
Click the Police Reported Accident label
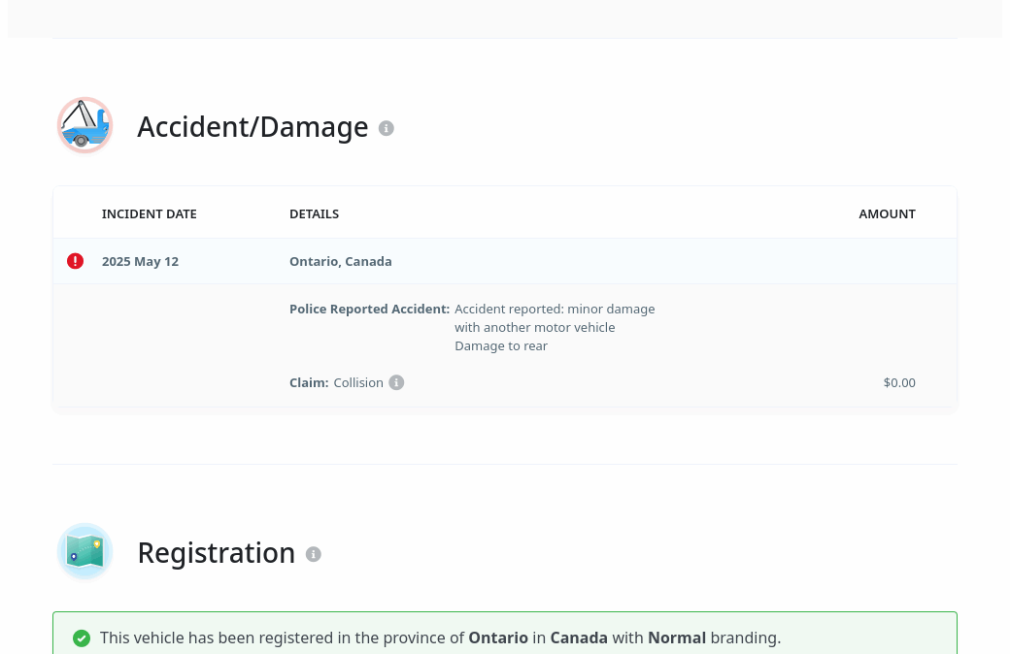(x=369, y=310)
